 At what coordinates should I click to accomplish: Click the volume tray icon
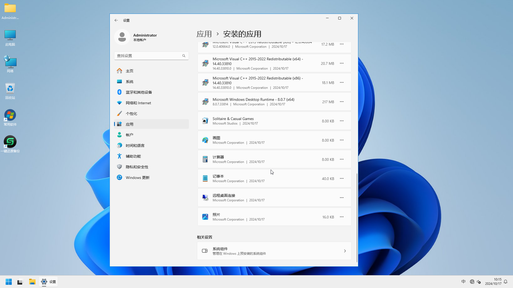click(x=479, y=282)
